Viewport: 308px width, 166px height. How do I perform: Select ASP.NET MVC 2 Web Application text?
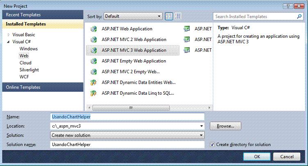pyautogui.click(x=134, y=39)
